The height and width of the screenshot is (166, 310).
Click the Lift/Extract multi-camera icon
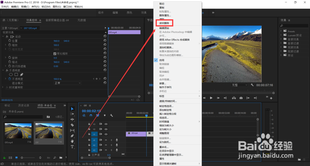[234, 98]
